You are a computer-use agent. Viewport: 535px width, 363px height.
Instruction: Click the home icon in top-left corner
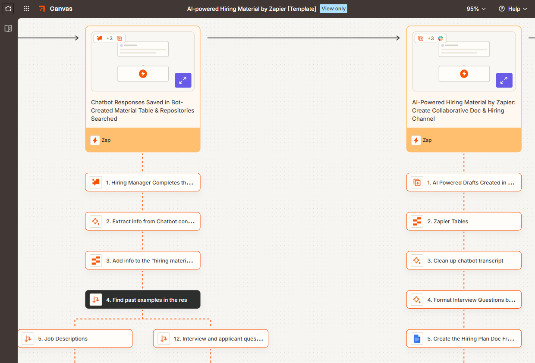[x=8, y=8]
